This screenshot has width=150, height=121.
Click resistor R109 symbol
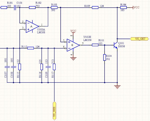click(95, 7)
